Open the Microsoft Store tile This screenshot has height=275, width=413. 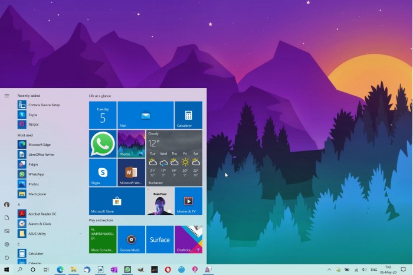tap(117, 201)
